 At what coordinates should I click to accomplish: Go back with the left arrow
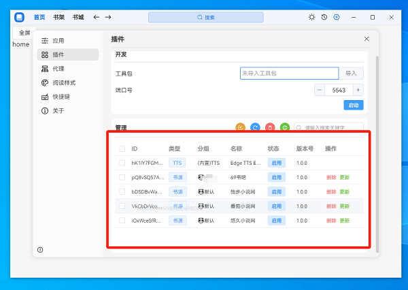(97, 17)
